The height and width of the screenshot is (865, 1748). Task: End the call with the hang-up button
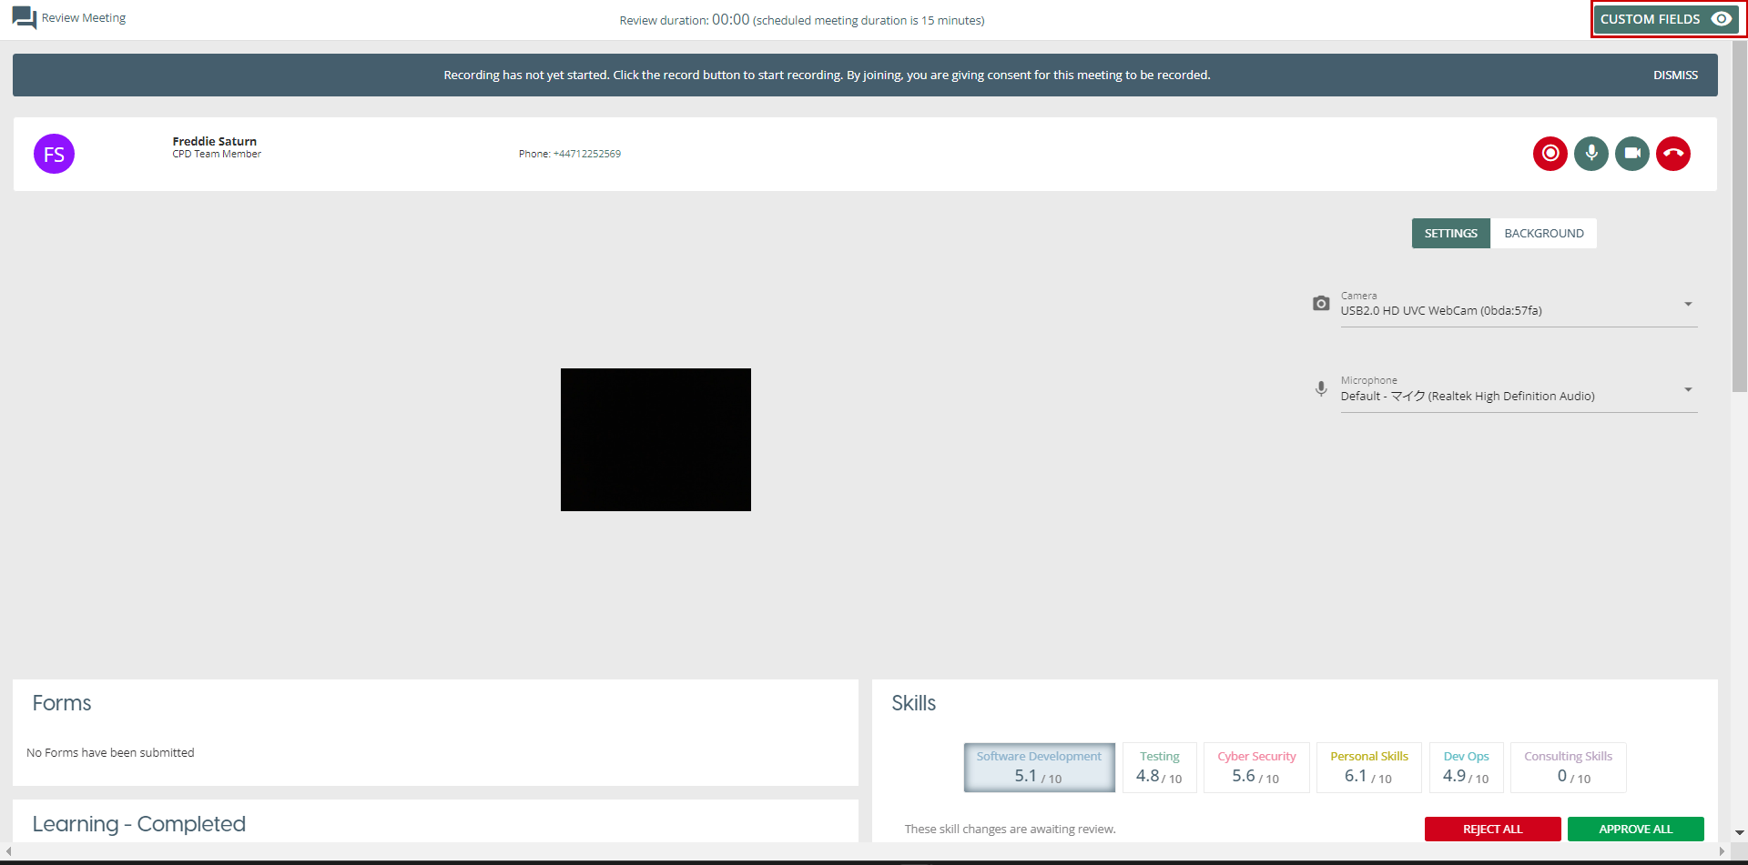1672,154
